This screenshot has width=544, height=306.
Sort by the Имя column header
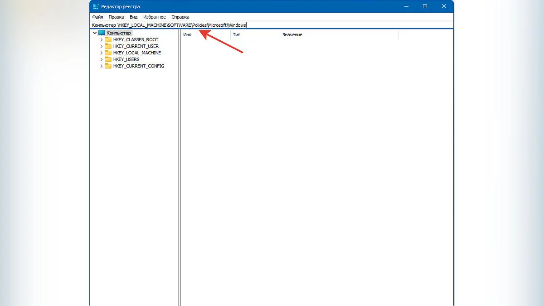205,35
